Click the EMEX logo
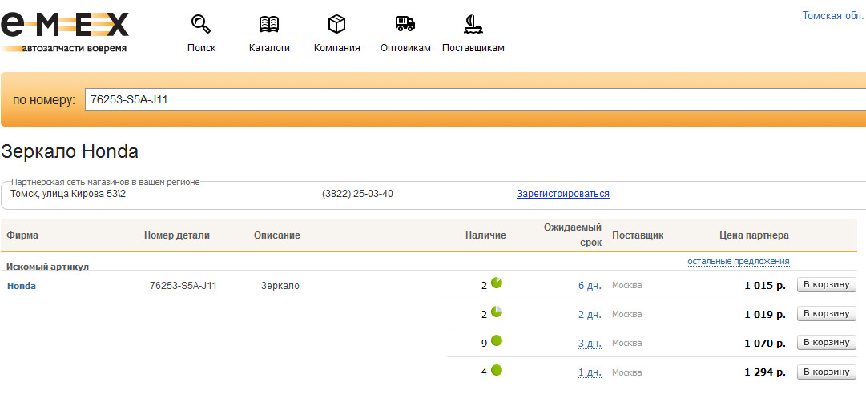Image resolution: width=866 pixels, height=406 pixels. [x=65, y=33]
